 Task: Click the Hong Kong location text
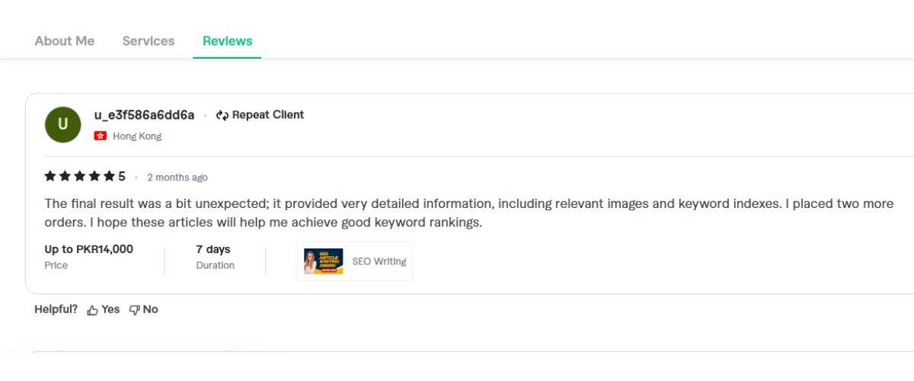(137, 136)
